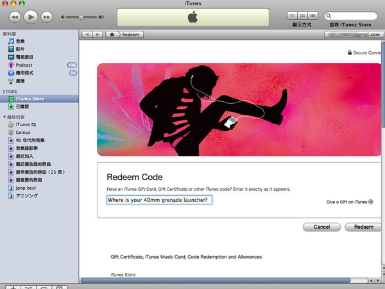Open the account menu ending in .com
Screen dimensions: 385x289
click(x=354, y=35)
